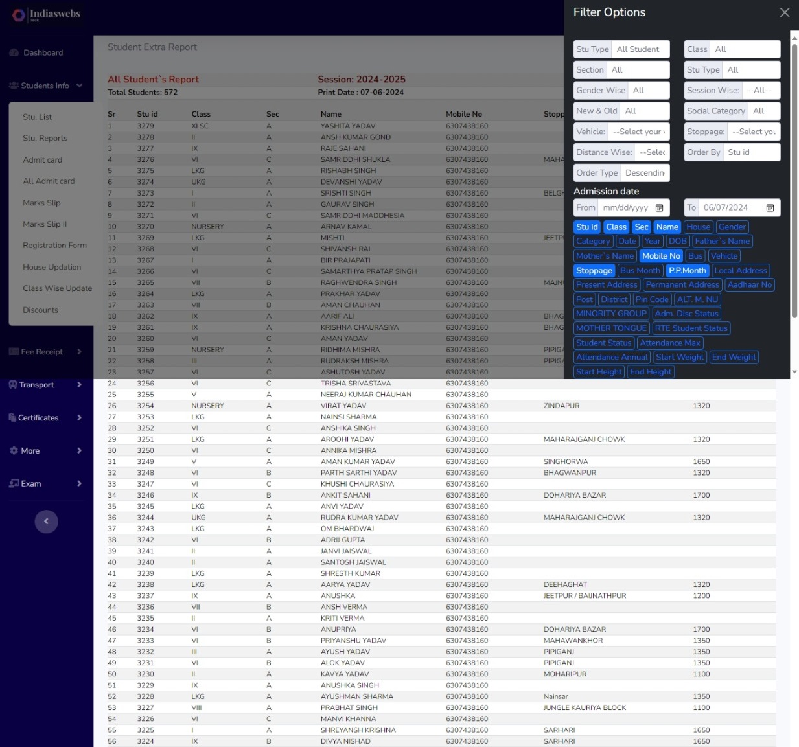Toggle the P.P.Month column chip
This screenshot has width=799, height=747.
click(x=688, y=271)
